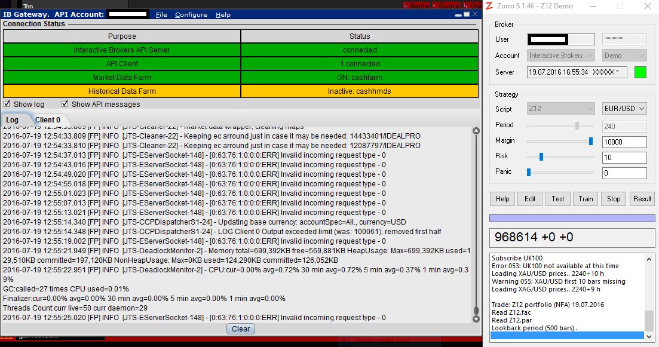Select the Interactive Brokers API Server row cell
The image size is (659, 347).
pyautogui.click(x=122, y=50)
